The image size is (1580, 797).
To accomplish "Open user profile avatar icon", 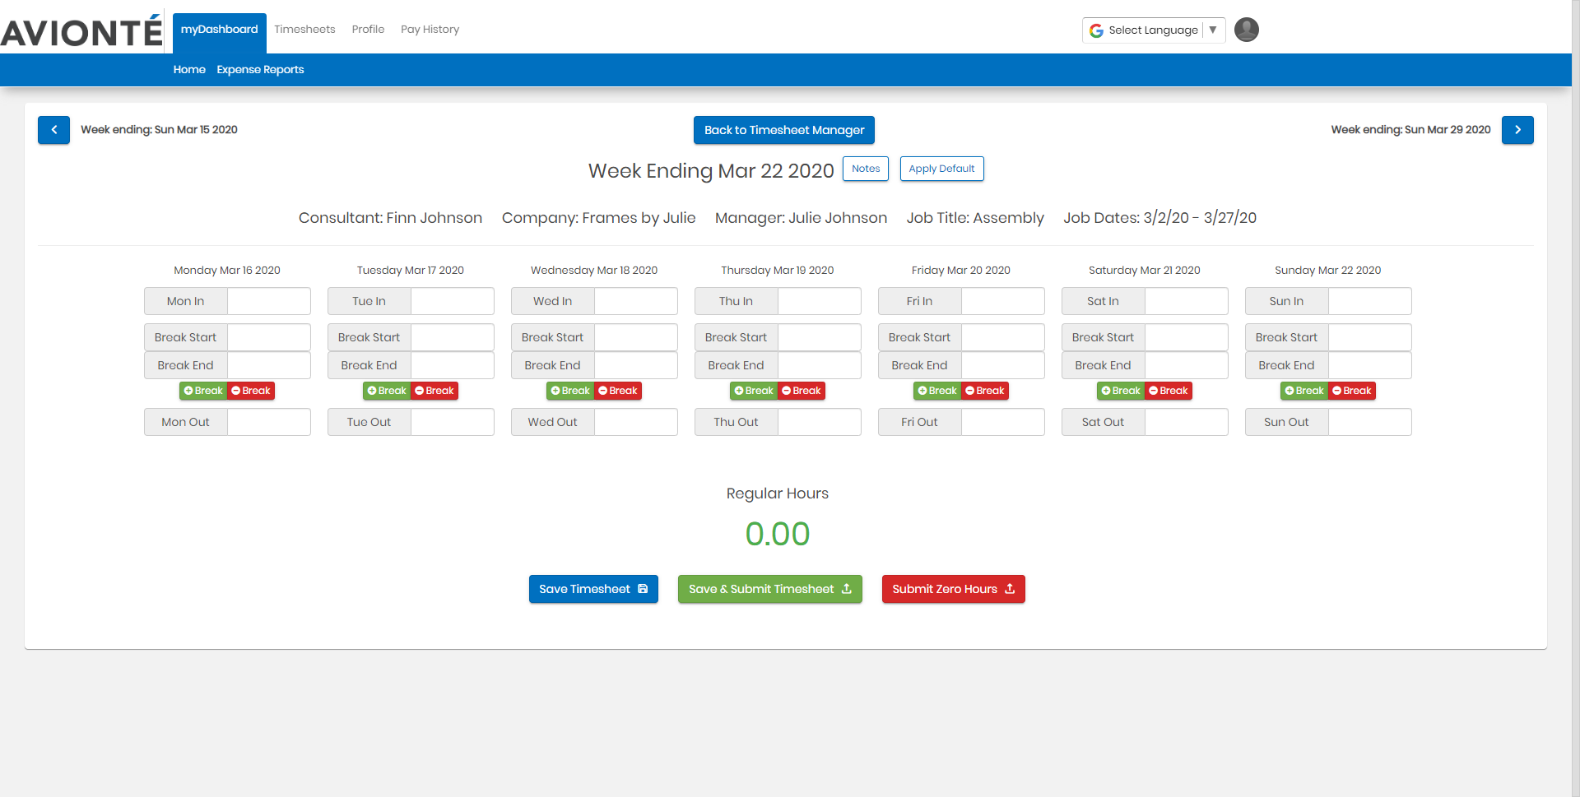I will (x=1247, y=30).
